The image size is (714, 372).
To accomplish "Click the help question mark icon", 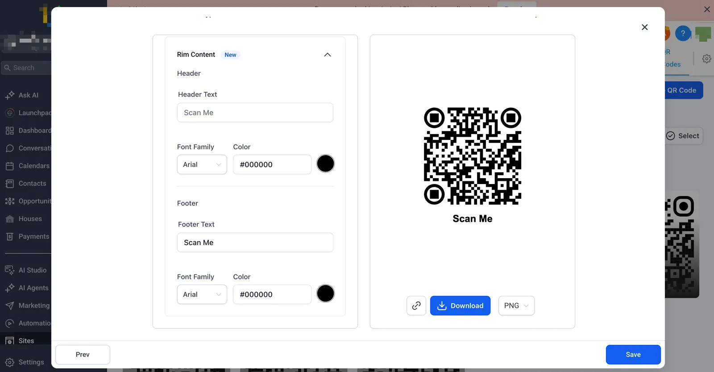I will point(683,33).
